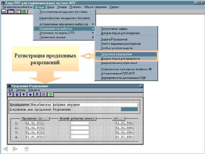
Task: Go to next record with down arrow icon
Action: 30,94
